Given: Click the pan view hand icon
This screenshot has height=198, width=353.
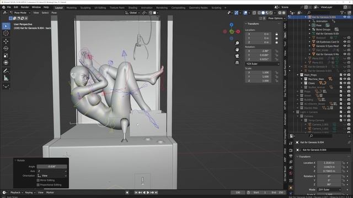Looking at the screenshot, I should tap(237, 50).
